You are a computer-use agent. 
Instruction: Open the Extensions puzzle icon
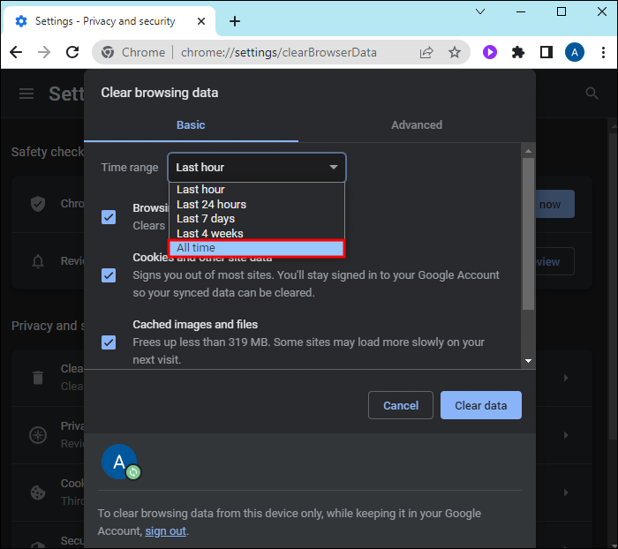[x=518, y=52]
